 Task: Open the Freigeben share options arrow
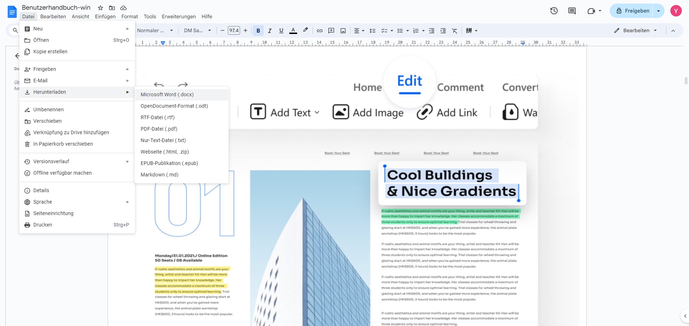658,11
